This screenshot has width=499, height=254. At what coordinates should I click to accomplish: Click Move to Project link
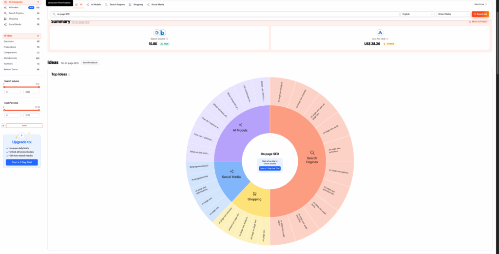478,21
